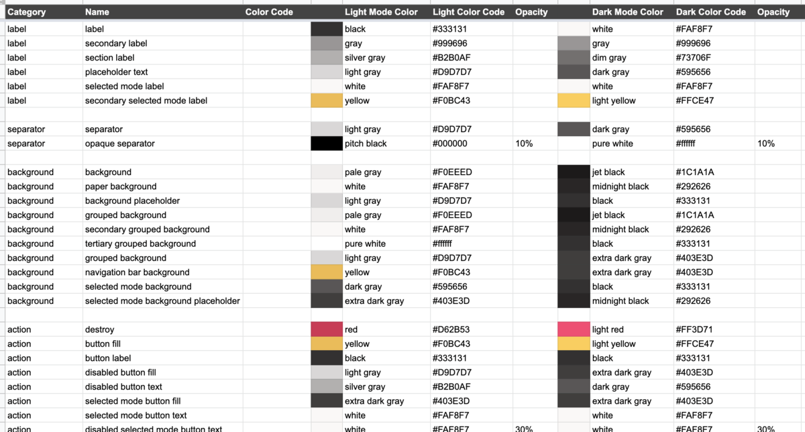Select the light red dark-mode swatch

574,329
